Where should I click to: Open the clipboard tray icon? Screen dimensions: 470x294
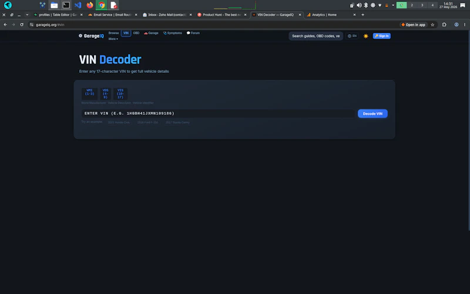(352, 5)
